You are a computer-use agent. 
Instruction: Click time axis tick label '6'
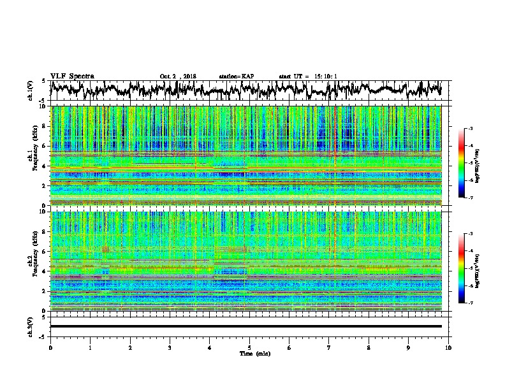point(289,348)
